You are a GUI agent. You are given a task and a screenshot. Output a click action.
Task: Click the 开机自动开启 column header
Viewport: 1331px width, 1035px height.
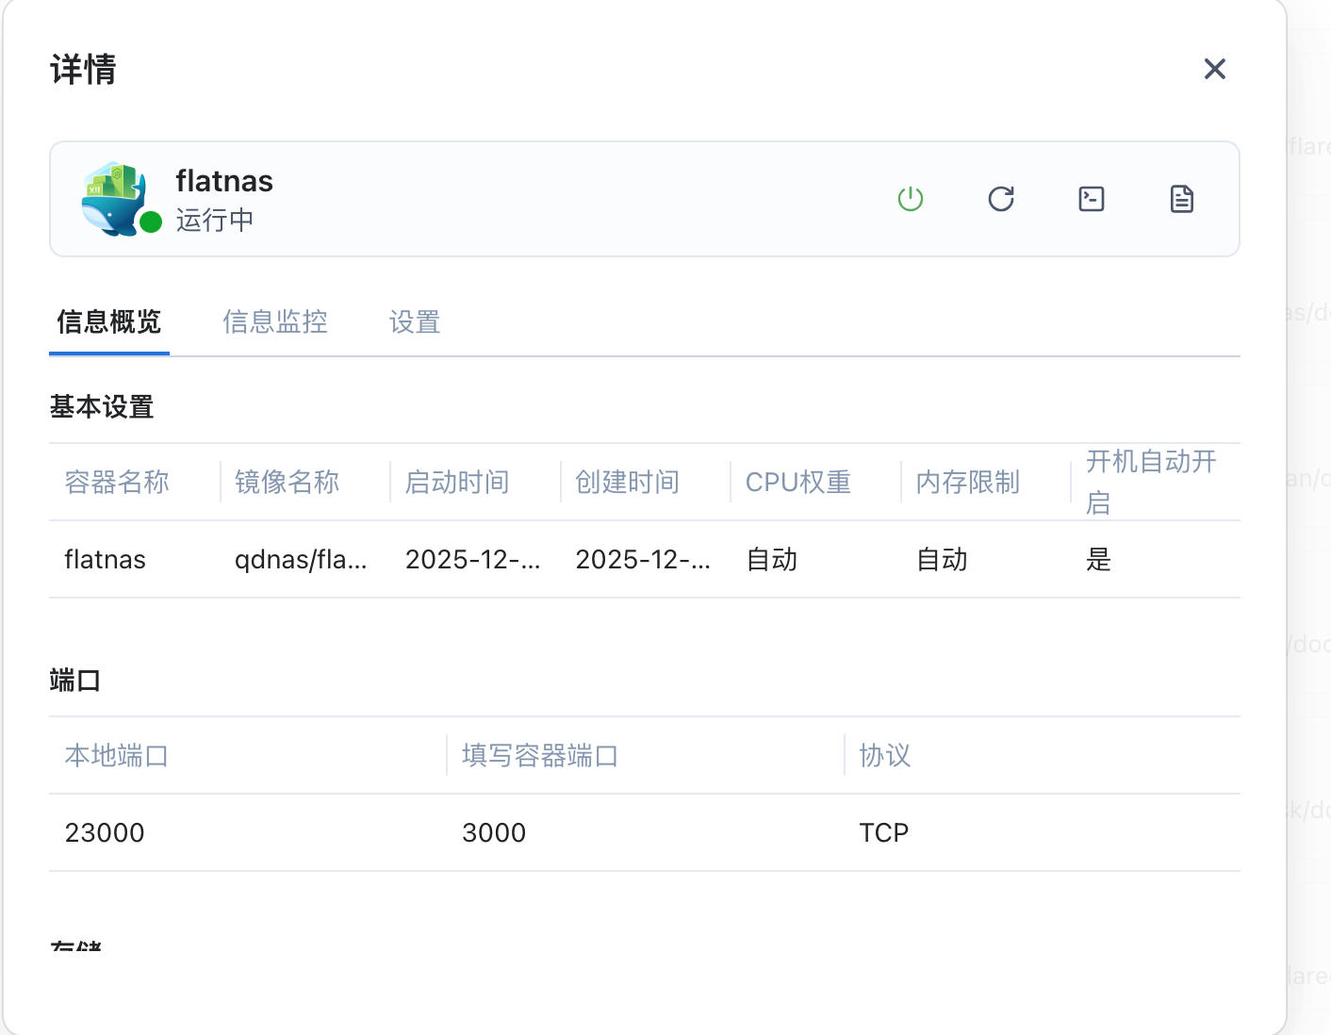coord(1150,481)
